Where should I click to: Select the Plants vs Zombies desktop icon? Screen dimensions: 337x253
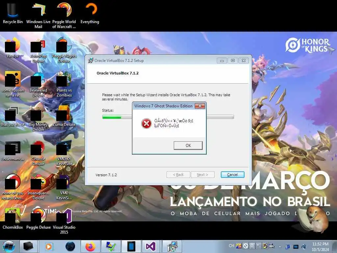[x=64, y=84]
